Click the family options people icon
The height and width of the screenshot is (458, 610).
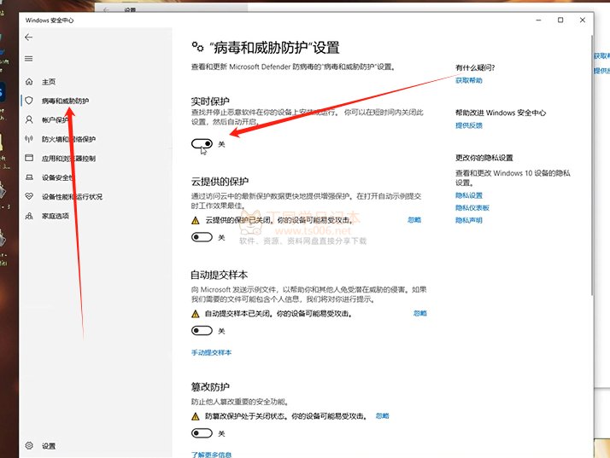29,216
